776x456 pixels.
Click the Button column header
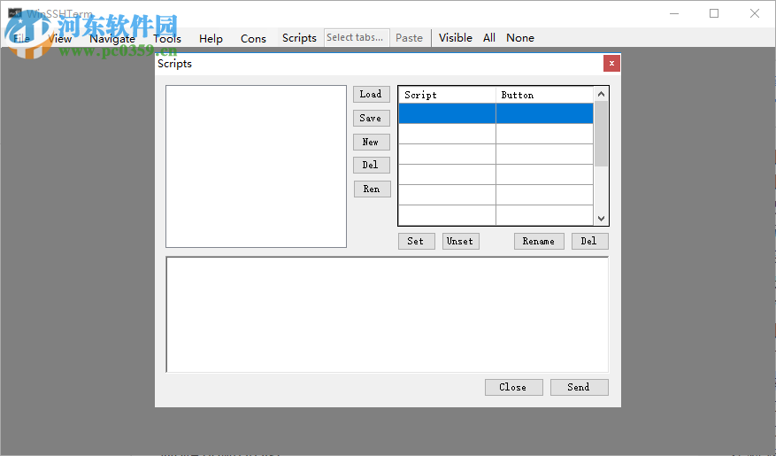(544, 95)
